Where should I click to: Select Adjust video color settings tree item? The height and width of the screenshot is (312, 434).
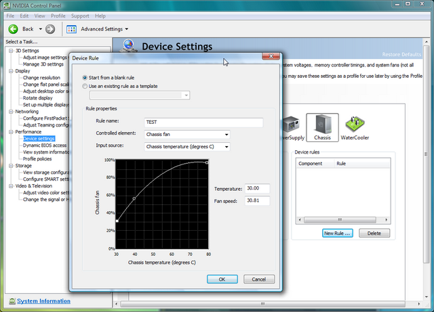[x=46, y=193]
